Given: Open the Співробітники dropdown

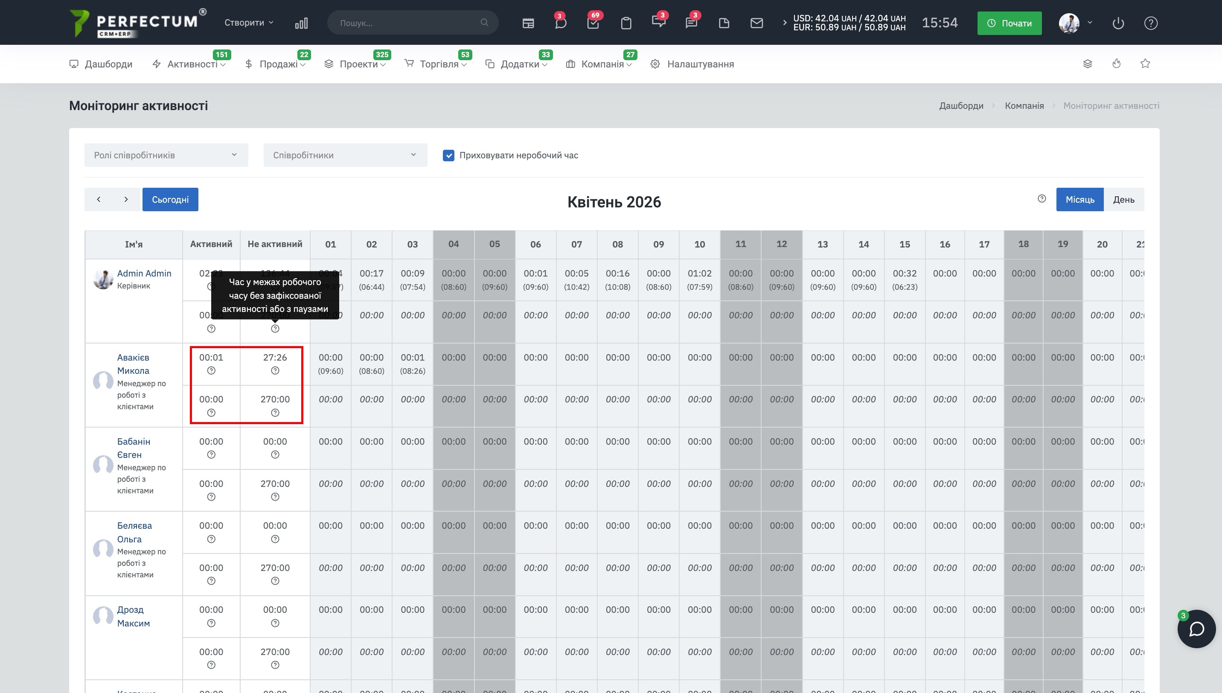Looking at the screenshot, I should [x=345, y=155].
